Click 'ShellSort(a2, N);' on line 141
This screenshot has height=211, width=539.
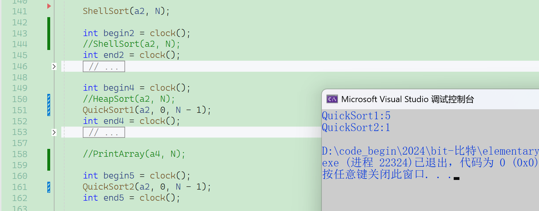coord(126,11)
